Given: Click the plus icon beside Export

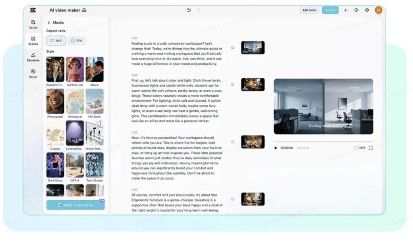Looking at the screenshot, I should pyautogui.click(x=345, y=10).
